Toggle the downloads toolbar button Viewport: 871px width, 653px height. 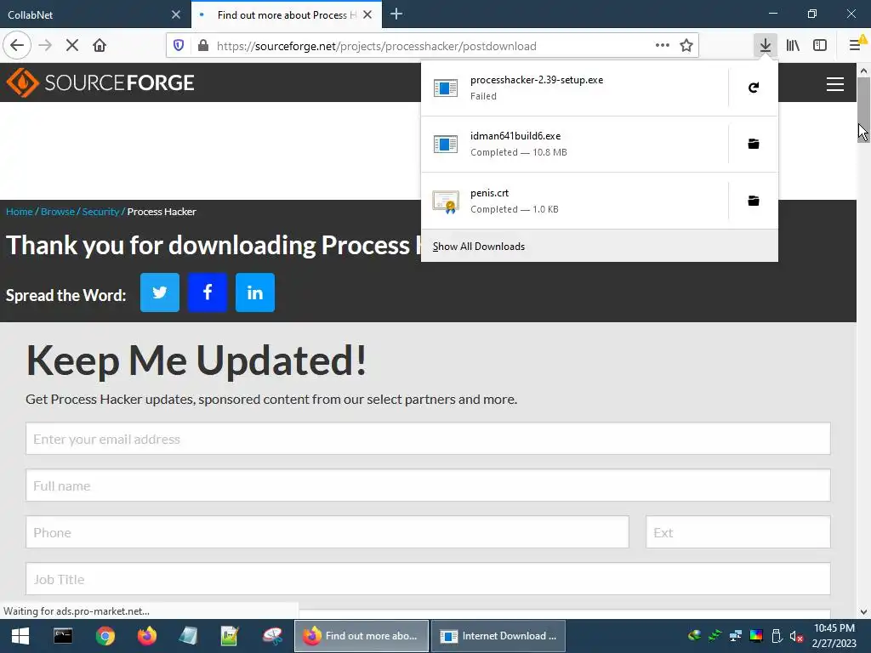coord(766,46)
